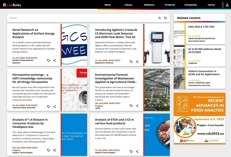Click the tag filter icon in search bar

[x=166, y=18]
